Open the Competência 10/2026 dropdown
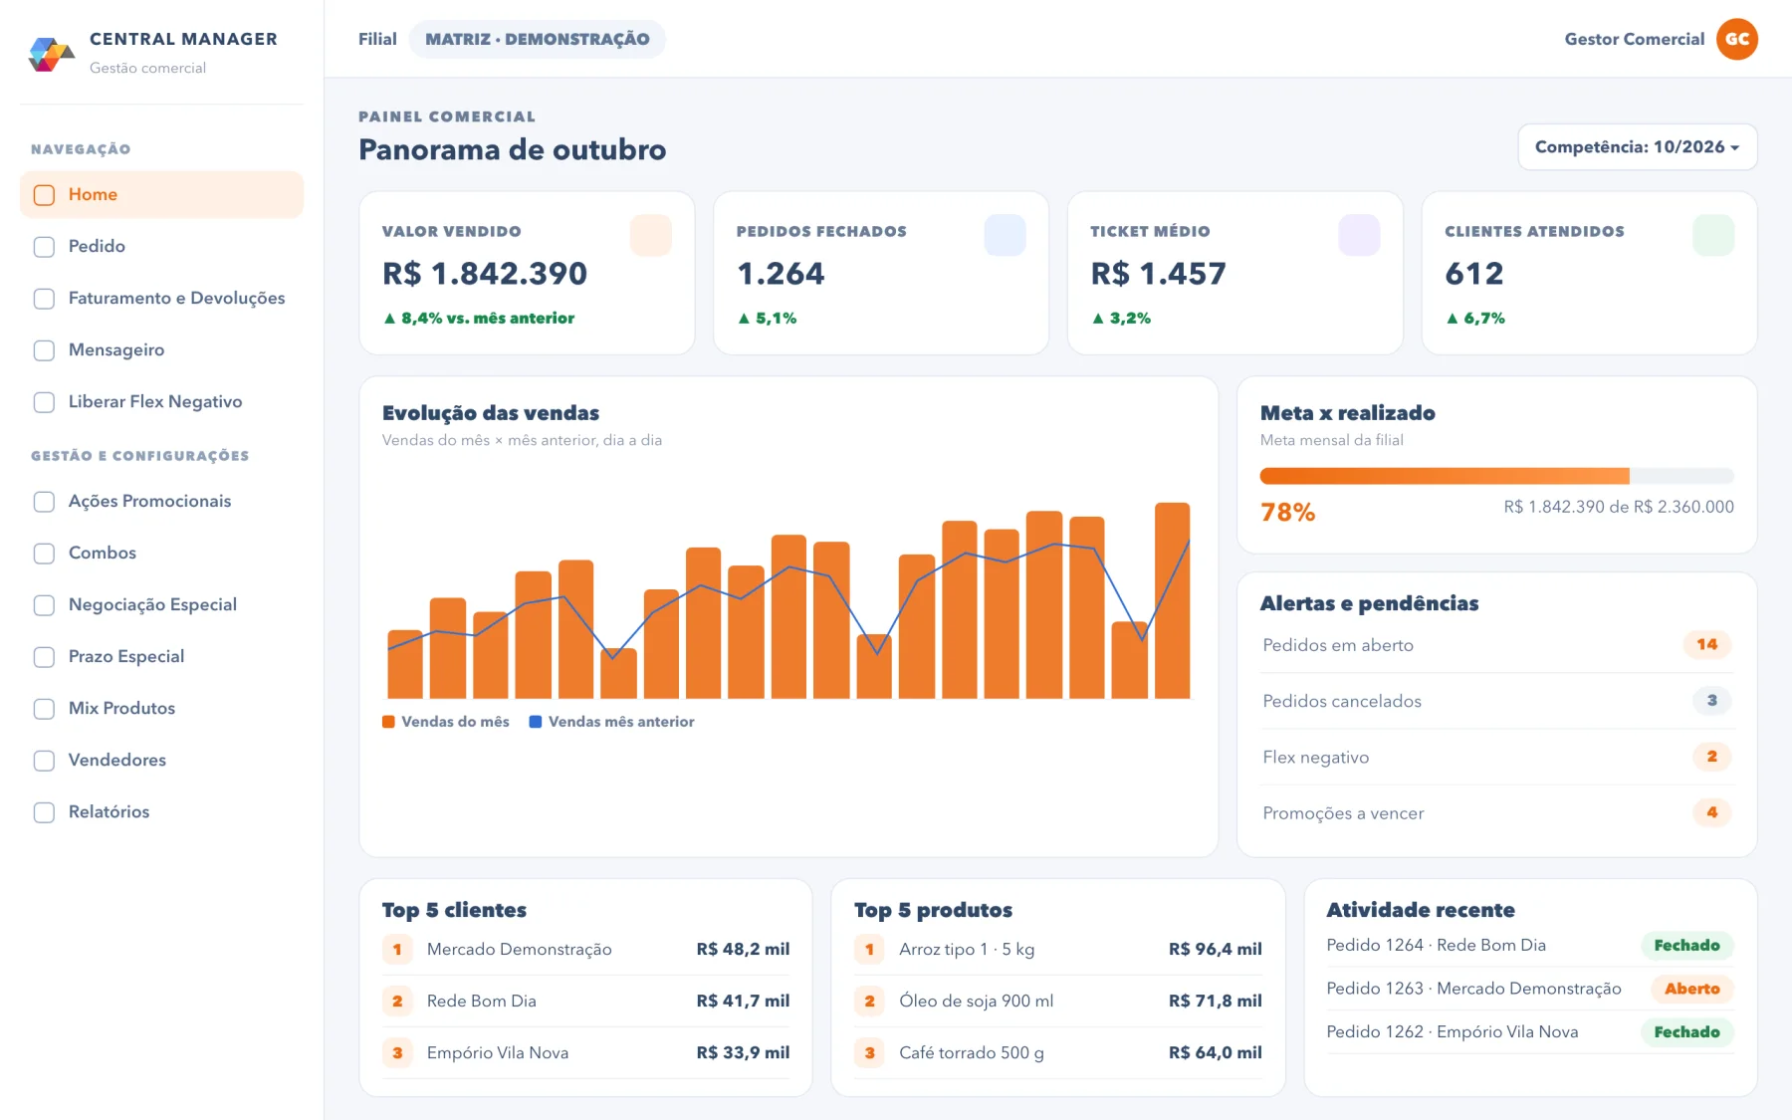1792x1120 pixels. [1638, 147]
